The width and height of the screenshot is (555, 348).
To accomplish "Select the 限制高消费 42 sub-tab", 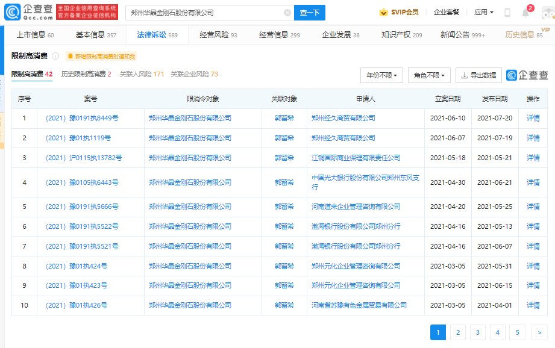I will coord(32,74).
